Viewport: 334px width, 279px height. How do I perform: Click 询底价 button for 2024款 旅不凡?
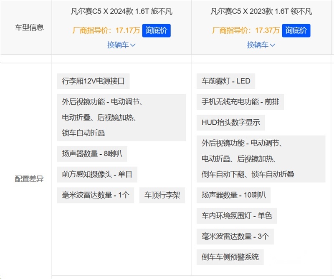(156, 30)
